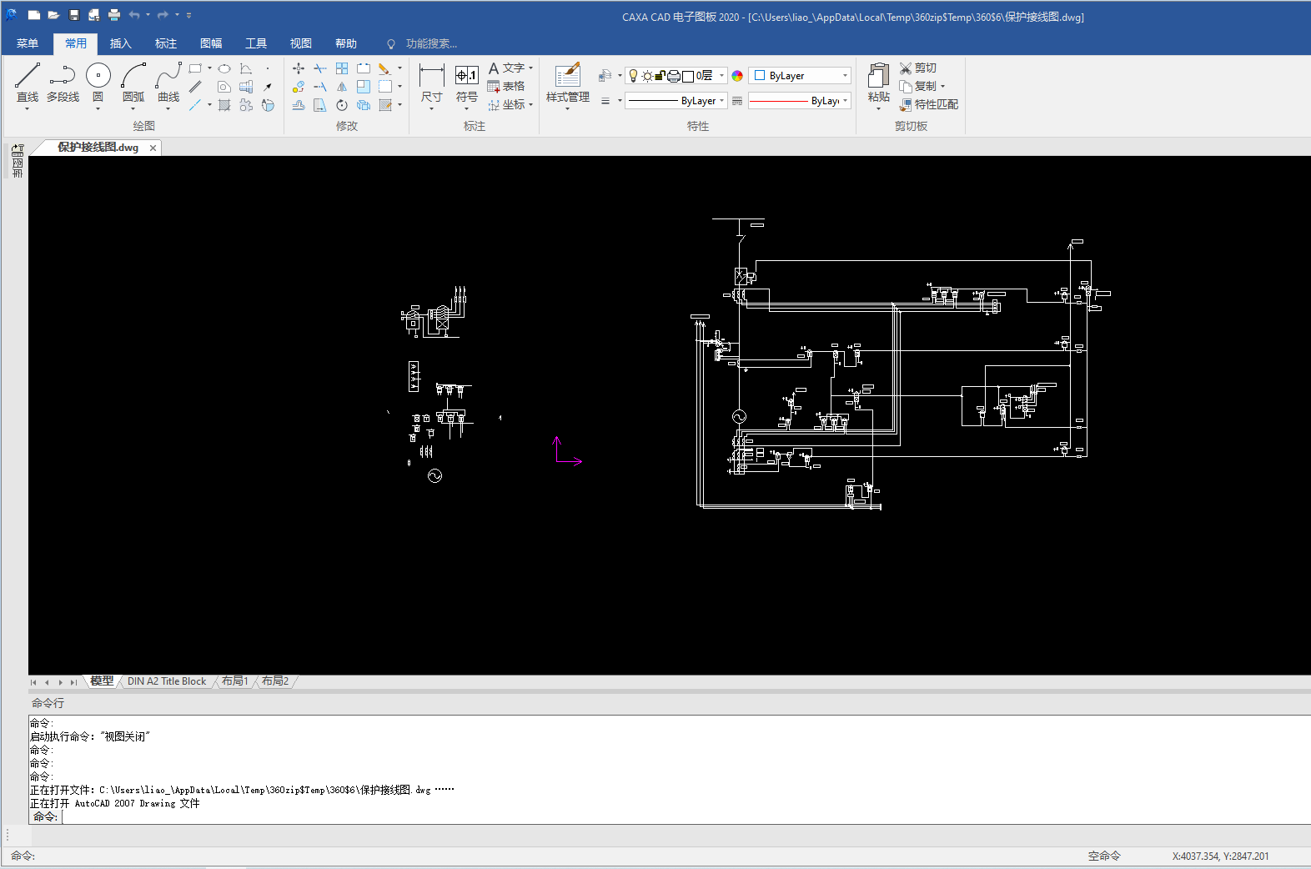Toggle layer lock padlock icon
1311x869 pixels.
pos(660,76)
